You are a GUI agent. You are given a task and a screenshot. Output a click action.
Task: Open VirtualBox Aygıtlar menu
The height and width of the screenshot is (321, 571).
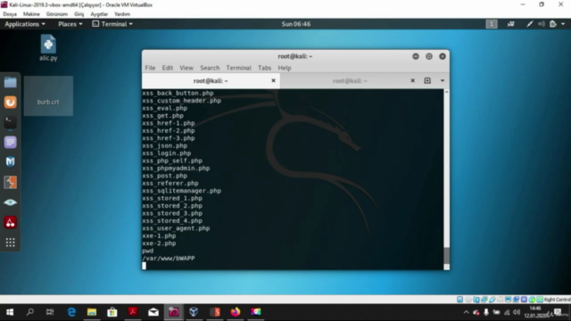(99, 14)
